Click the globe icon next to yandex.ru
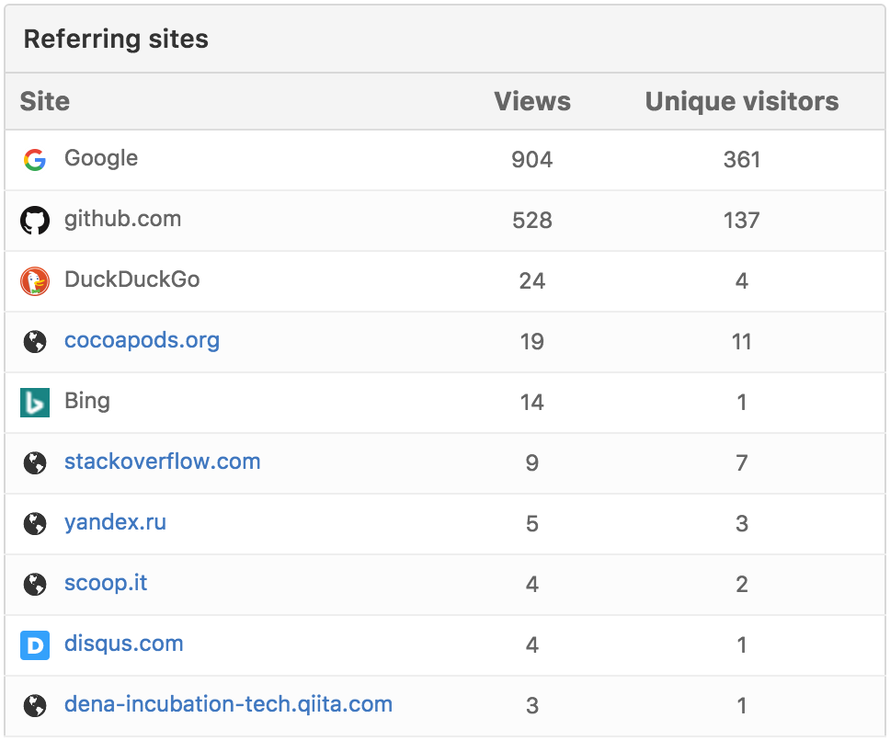Screen dimensions: 890x741 pyautogui.click(x=35, y=523)
